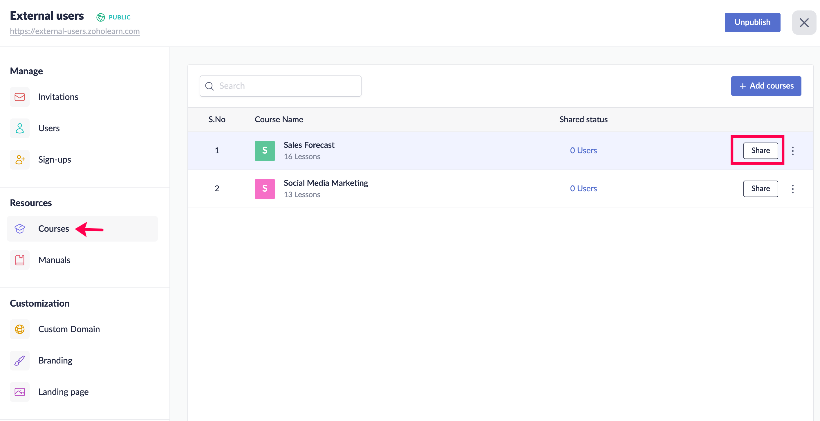Click the Invitations envelope icon
The height and width of the screenshot is (421, 820).
click(20, 97)
